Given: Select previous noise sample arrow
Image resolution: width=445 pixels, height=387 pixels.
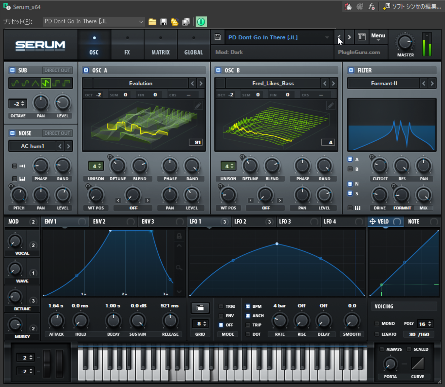Looking at the screenshot, I should tap(60, 146).
